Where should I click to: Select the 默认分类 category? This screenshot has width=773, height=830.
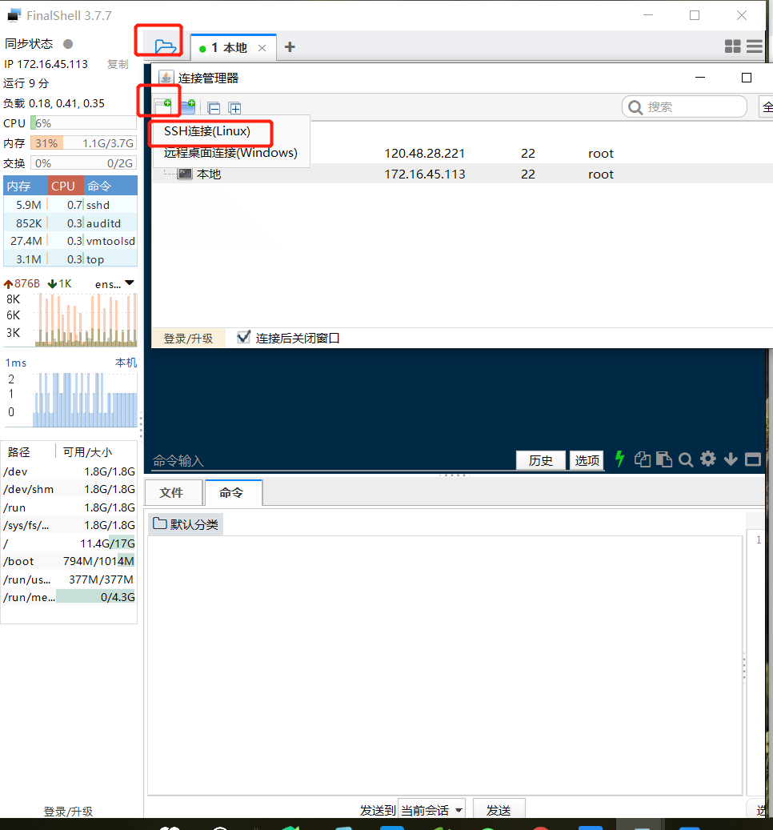(186, 524)
